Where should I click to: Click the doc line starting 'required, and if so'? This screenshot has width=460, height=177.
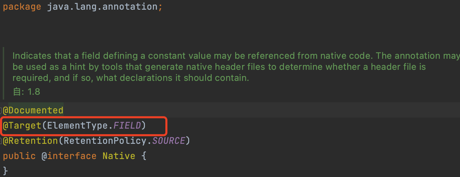point(131,78)
